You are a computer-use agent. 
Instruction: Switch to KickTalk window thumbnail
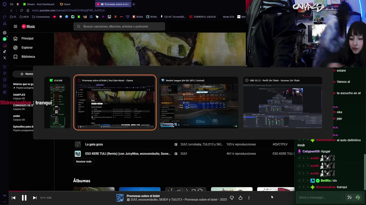(57, 102)
